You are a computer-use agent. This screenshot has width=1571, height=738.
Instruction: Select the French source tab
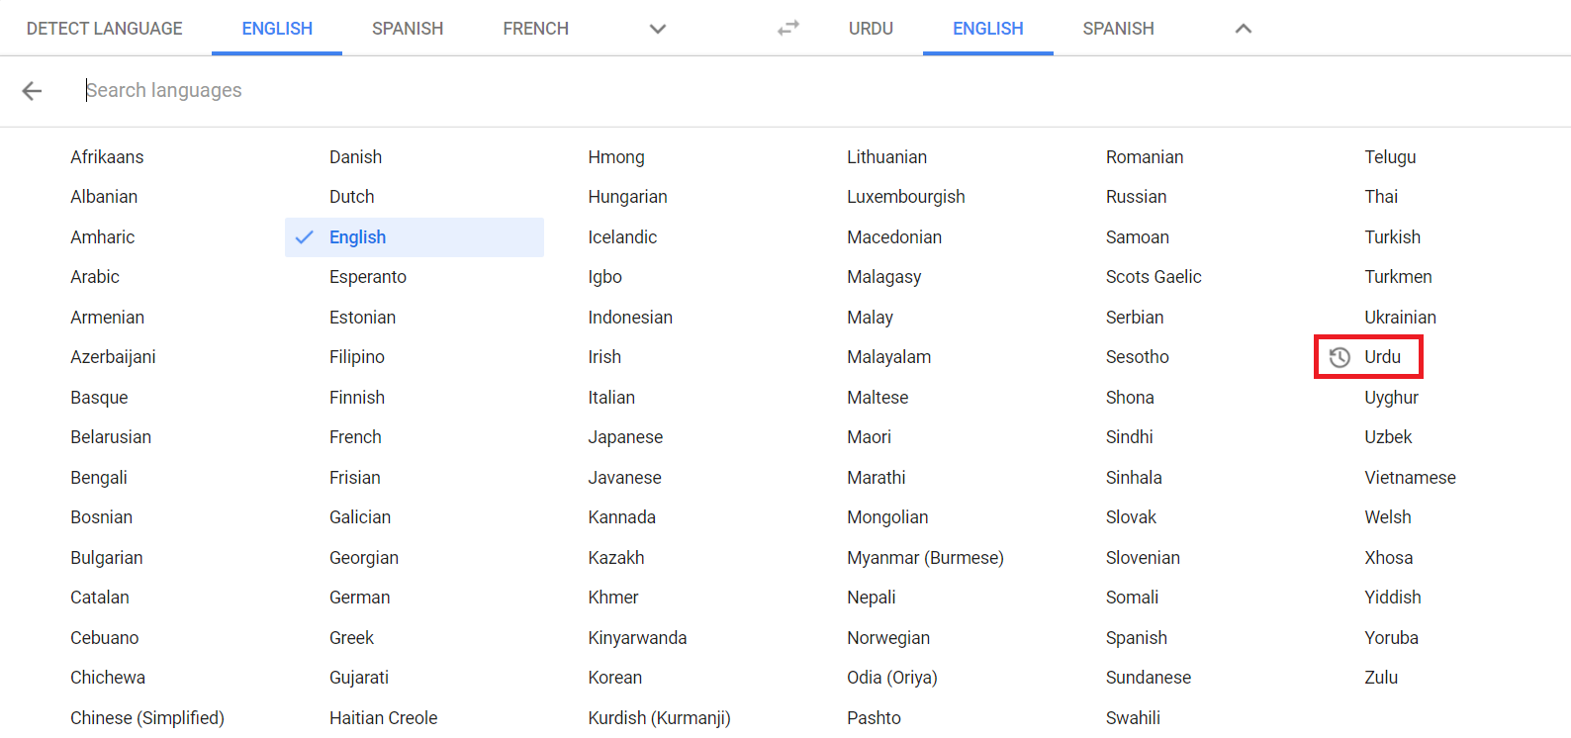click(535, 29)
